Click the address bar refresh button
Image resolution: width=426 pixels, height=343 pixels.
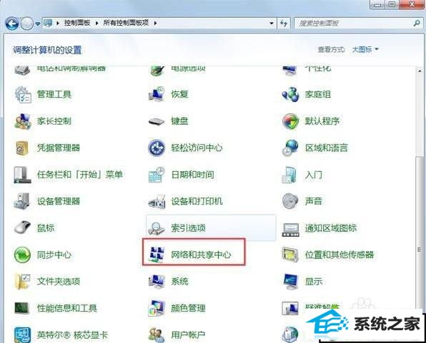pyautogui.click(x=284, y=24)
